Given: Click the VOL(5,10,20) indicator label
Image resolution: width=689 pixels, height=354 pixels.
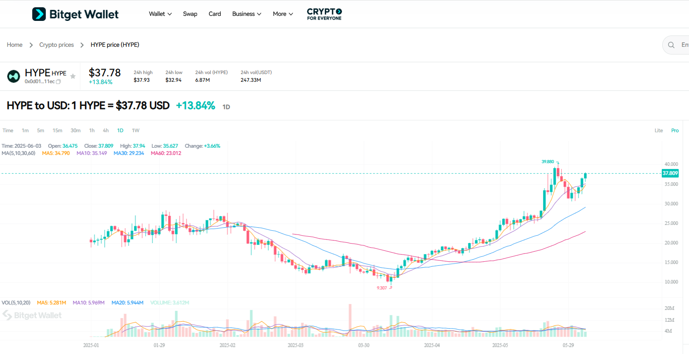Looking at the screenshot, I should pos(16,303).
